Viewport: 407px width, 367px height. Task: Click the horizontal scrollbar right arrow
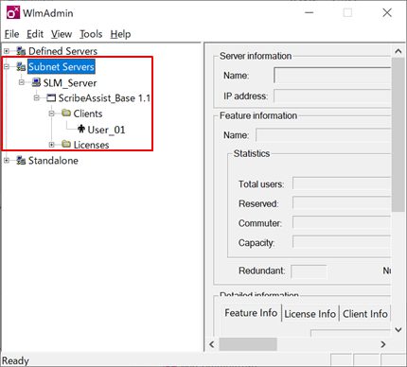pyautogui.click(x=383, y=344)
